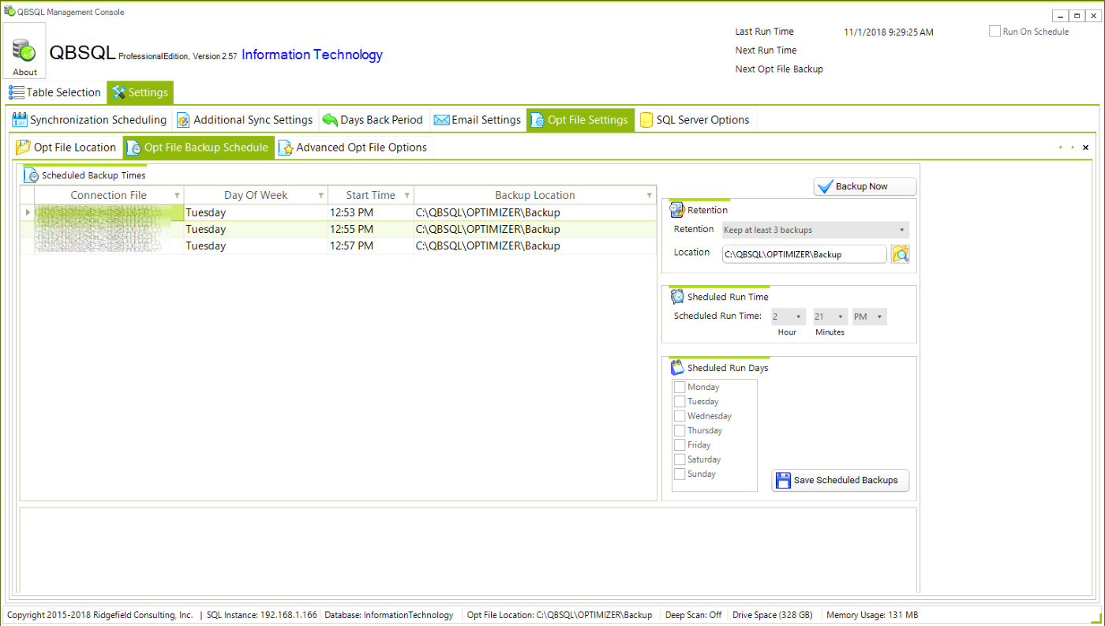Check the Sunday run day
Viewport: 1105px width, 626px height.
pos(680,474)
